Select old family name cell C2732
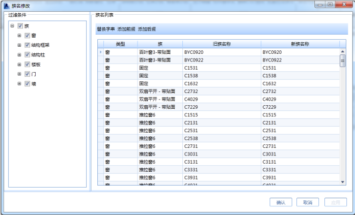Image resolution: width=355 pixels, height=215 pixels. tap(222, 91)
